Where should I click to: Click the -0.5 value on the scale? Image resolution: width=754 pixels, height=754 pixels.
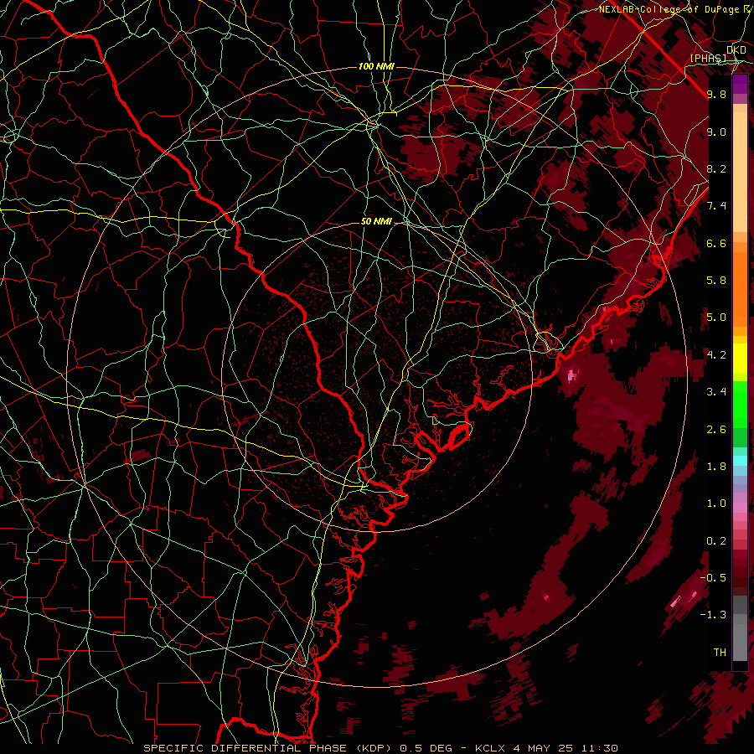(x=714, y=578)
